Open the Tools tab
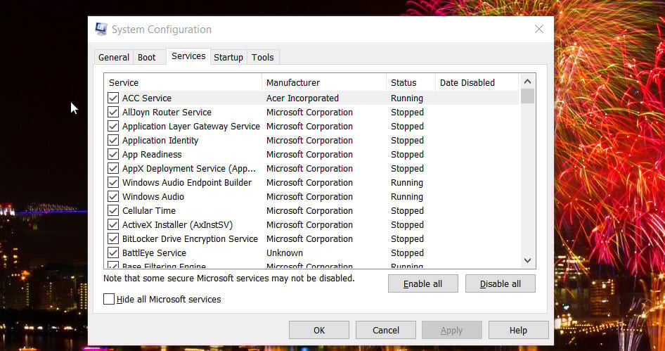Viewport: 665px width, 351px height. pyautogui.click(x=262, y=57)
